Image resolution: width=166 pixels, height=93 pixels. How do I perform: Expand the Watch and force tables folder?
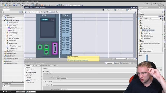(6, 38)
